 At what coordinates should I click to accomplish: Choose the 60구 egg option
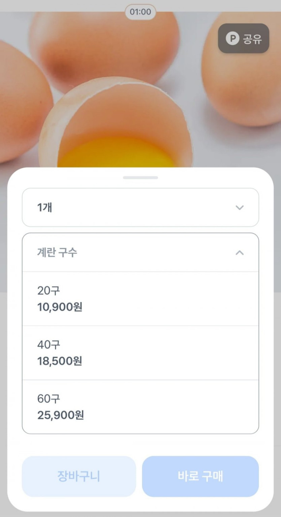pos(48,399)
